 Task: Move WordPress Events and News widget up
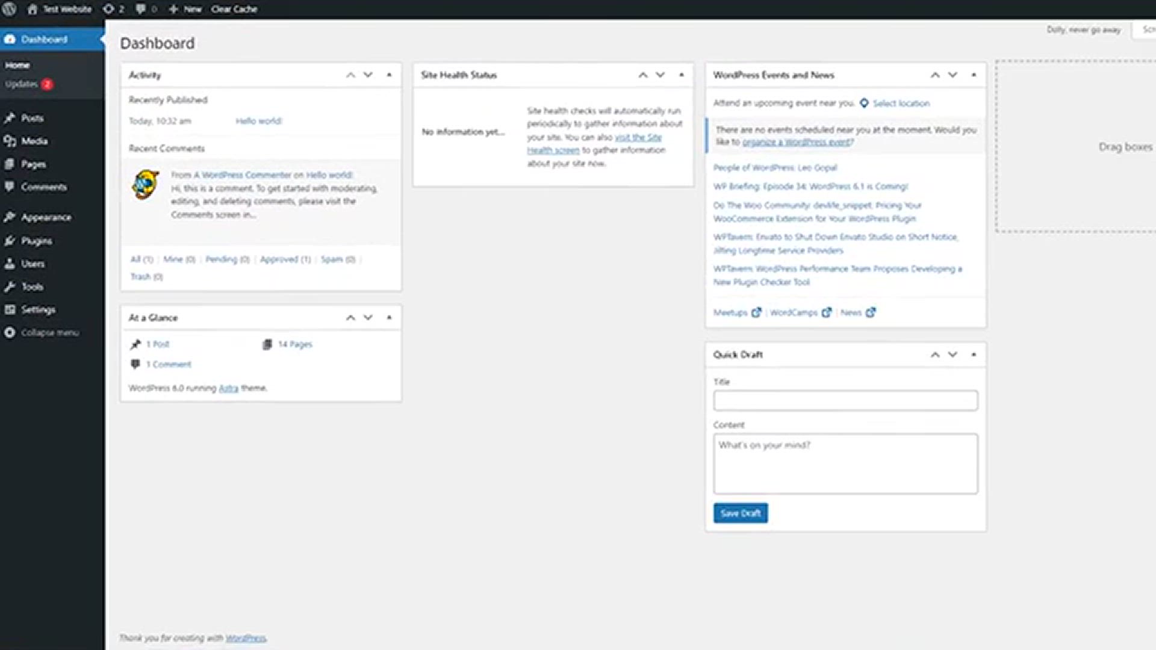coord(935,75)
